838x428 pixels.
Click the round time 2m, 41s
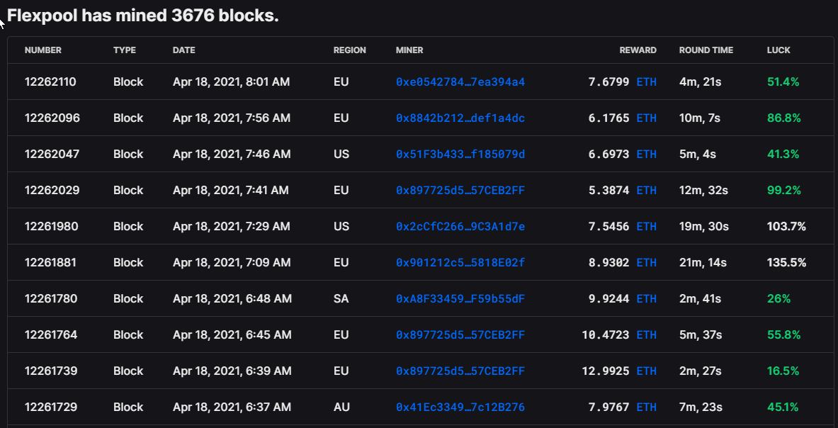click(x=700, y=299)
